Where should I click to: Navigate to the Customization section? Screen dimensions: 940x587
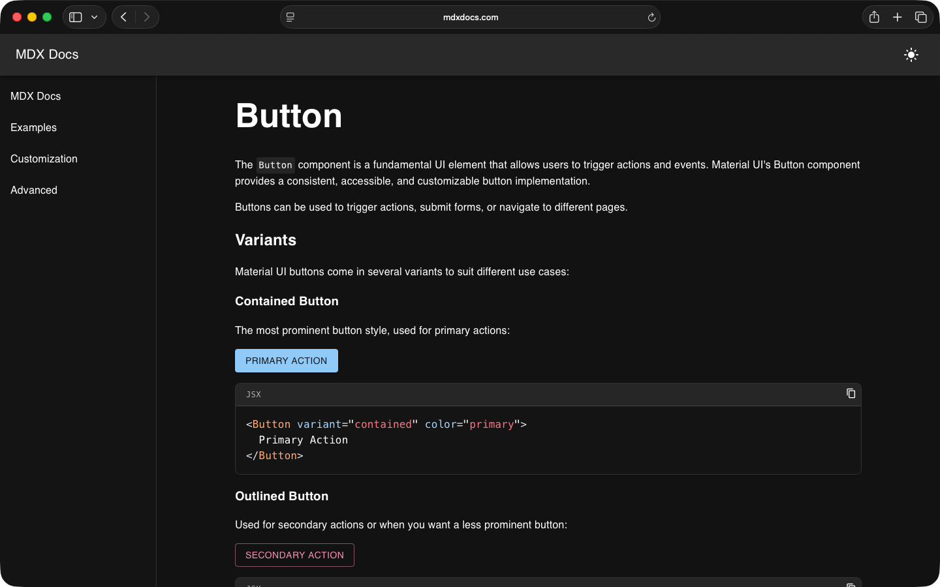pyautogui.click(x=43, y=158)
